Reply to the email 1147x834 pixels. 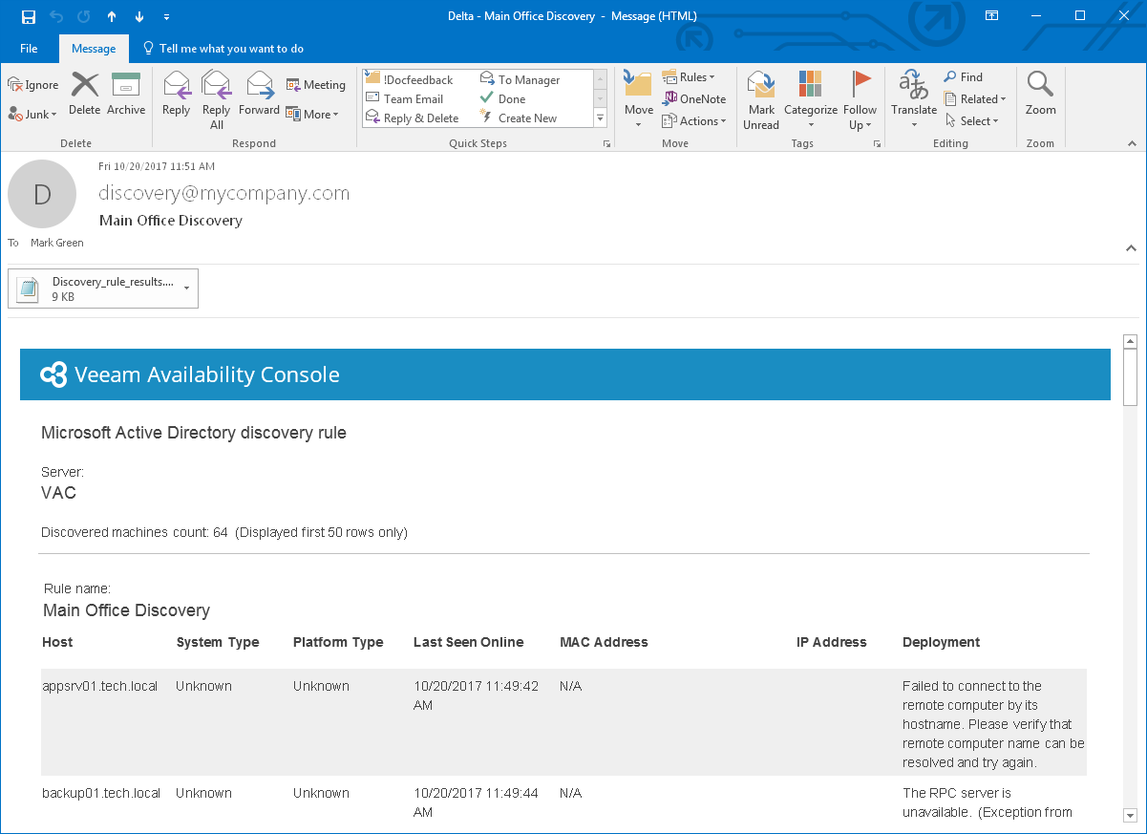pyautogui.click(x=176, y=94)
